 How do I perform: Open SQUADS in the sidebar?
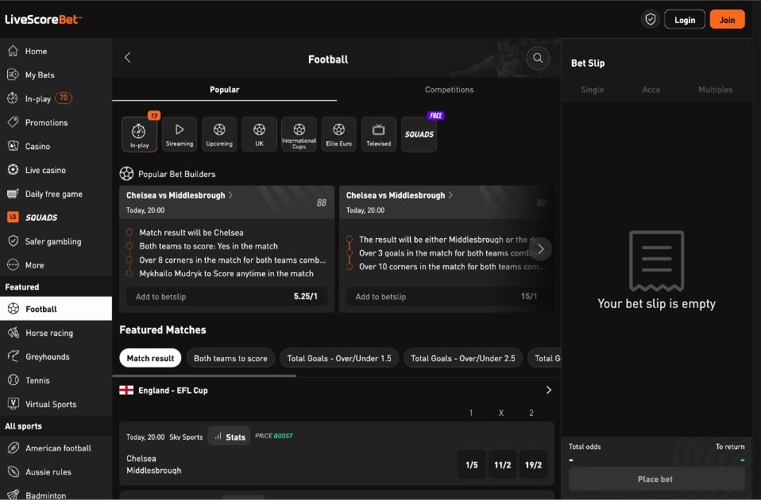coord(56,217)
